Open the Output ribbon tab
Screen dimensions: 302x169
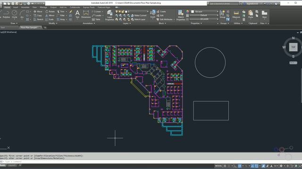[x=53, y=8]
